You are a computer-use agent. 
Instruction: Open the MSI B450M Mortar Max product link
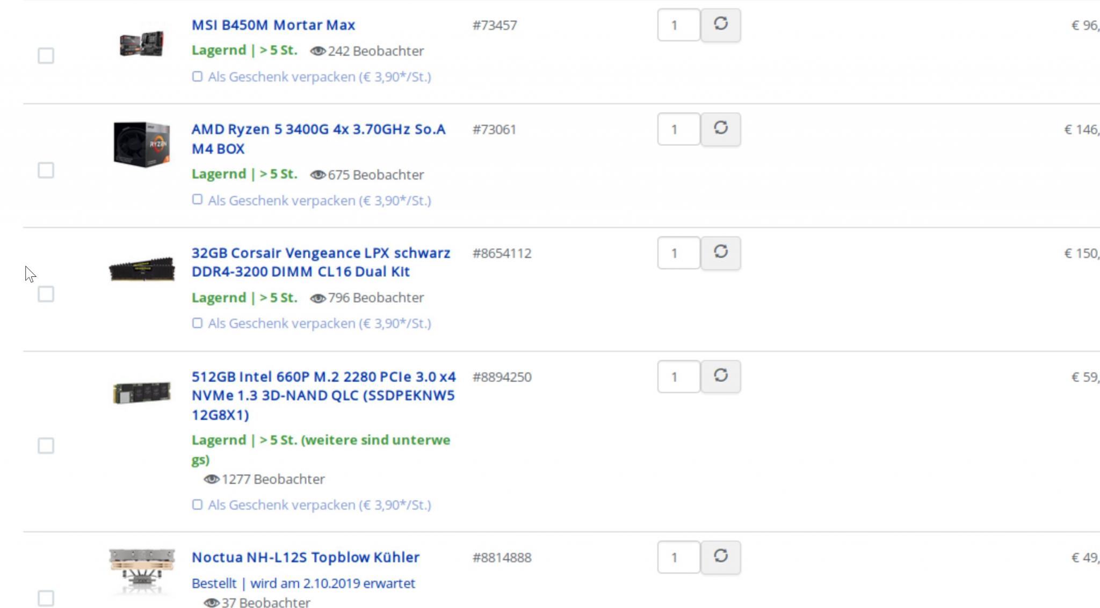tap(273, 25)
